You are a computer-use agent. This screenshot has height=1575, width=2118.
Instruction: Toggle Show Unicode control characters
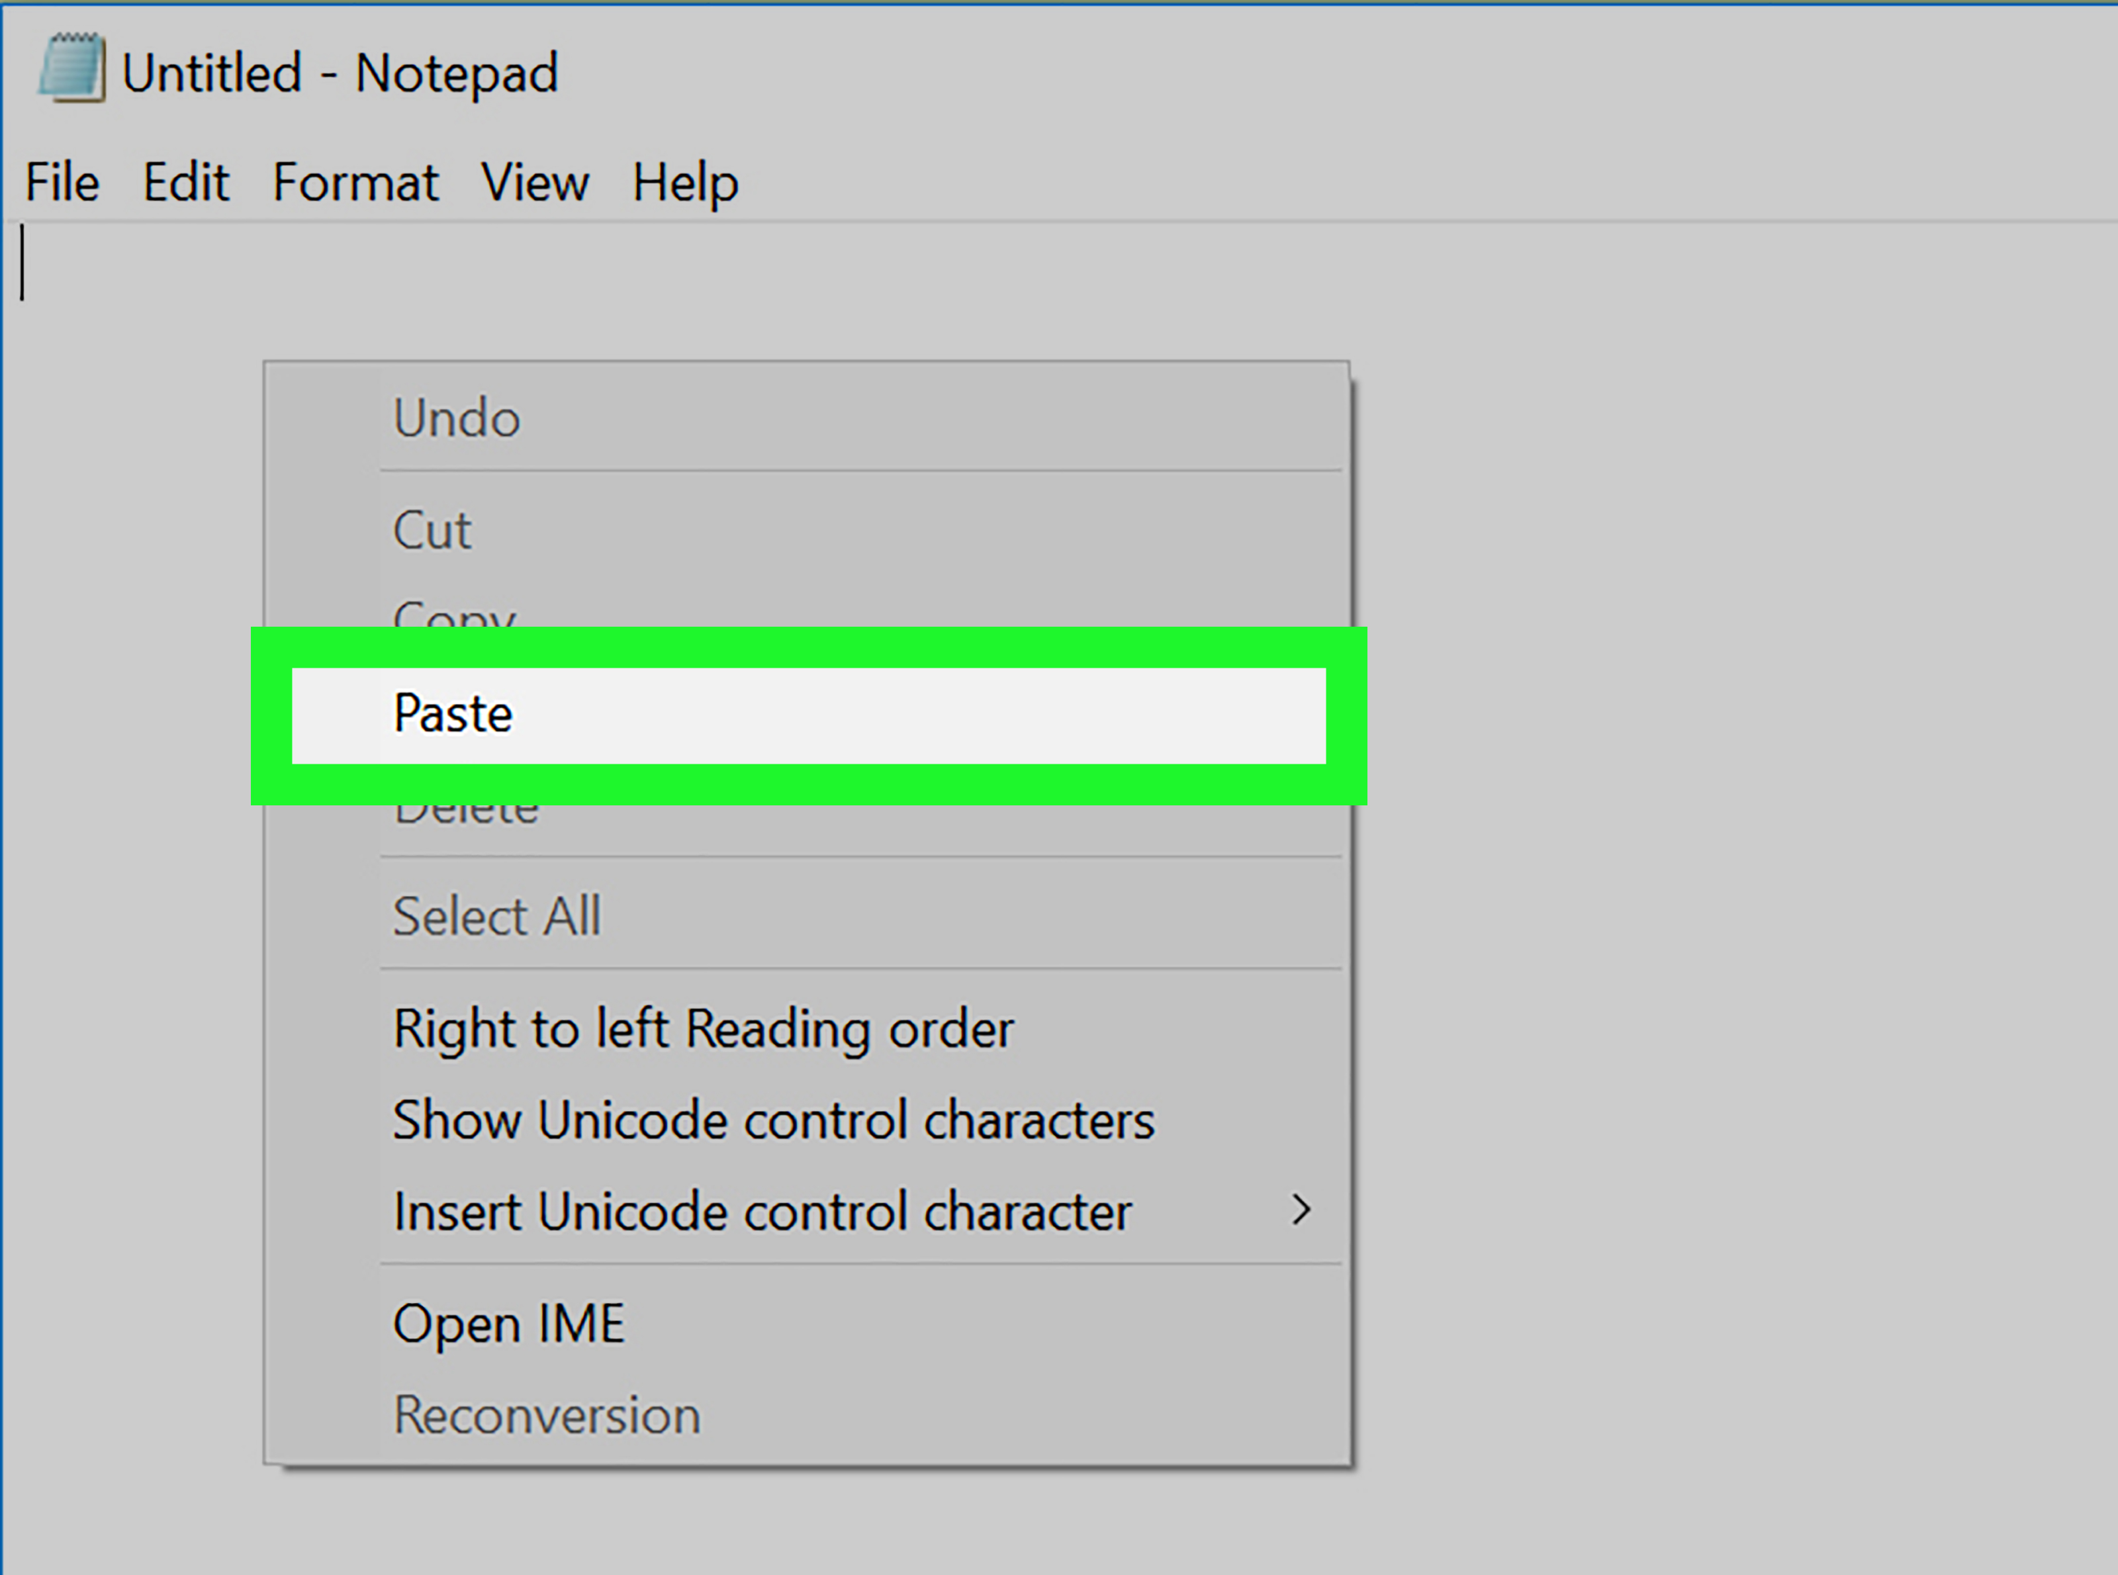click(x=773, y=1120)
